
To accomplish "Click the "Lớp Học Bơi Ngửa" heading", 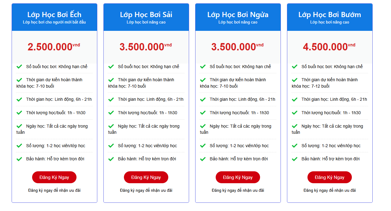I will (238, 15).
